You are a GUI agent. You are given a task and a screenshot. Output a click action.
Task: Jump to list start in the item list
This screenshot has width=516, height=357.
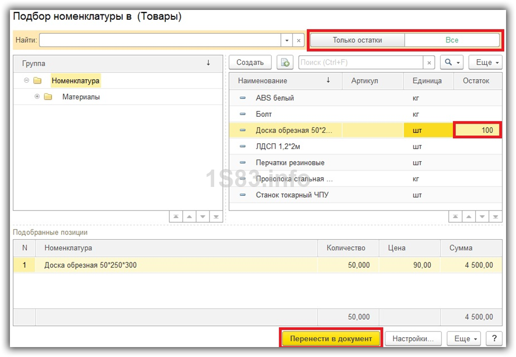click(455, 217)
